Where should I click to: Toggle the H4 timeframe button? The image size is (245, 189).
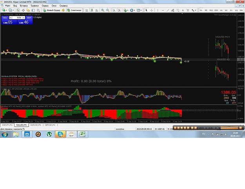tap(226, 10)
